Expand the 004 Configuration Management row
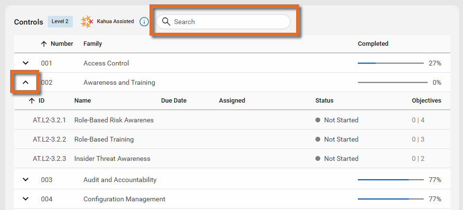 click(26, 199)
